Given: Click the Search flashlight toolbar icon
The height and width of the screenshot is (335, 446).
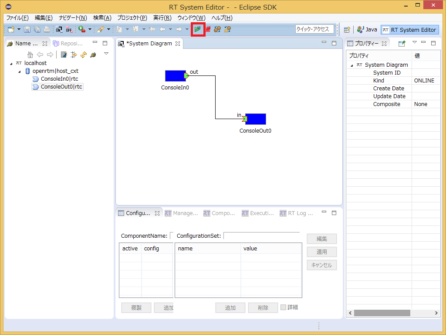Looking at the screenshot, I should (x=101, y=29).
